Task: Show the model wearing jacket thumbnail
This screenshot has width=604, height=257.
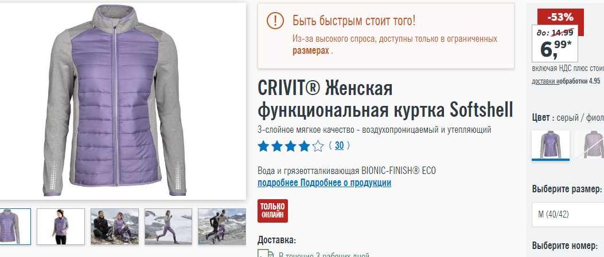Action: click(x=61, y=226)
